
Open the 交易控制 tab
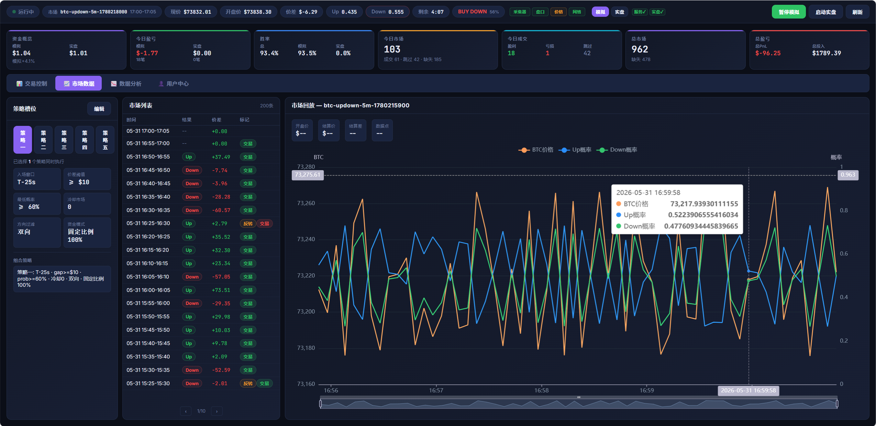(32, 83)
